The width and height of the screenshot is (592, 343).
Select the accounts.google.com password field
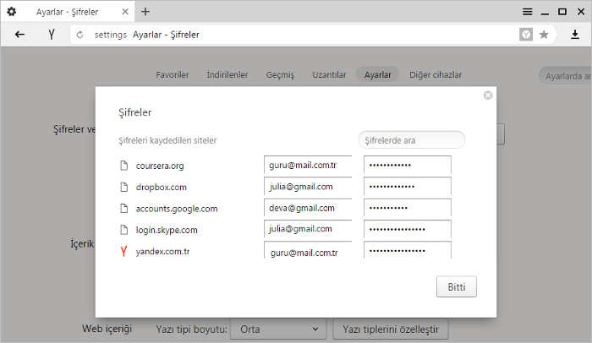[408, 208]
